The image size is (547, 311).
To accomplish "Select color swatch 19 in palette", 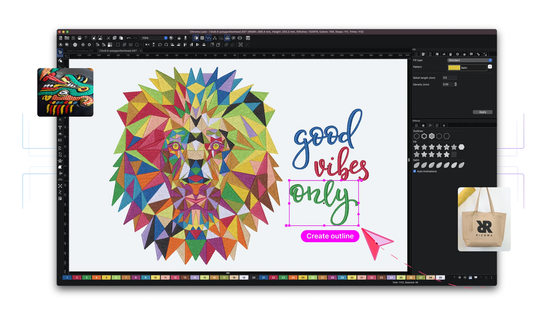I will pos(244,277).
